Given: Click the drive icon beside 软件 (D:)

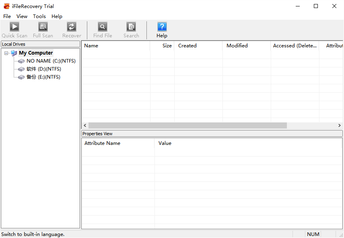Looking at the screenshot, I should [x=21, y=69].
